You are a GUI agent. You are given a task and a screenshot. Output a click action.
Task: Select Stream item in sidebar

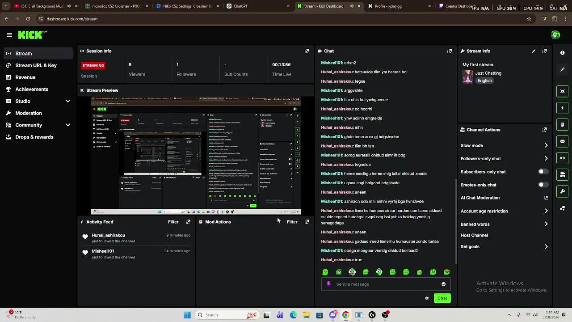click(38, 53)
